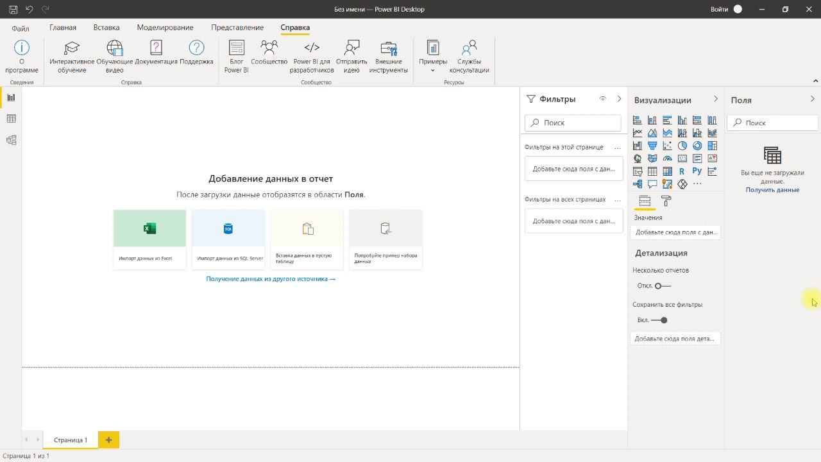Select the Q&A speech bubble visual
This screenshot has width=821, height=462.
652,184
